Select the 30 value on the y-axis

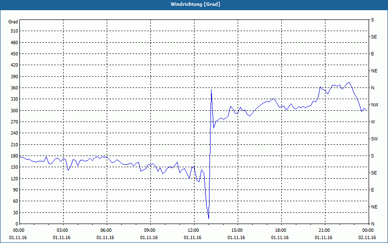pos(16,213)
